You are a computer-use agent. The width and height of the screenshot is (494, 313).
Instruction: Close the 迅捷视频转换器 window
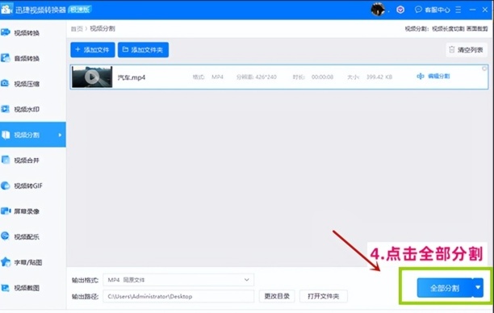pyautogui.click(x=485, y=10)
